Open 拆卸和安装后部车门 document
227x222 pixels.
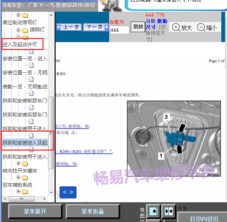[25, 115]
